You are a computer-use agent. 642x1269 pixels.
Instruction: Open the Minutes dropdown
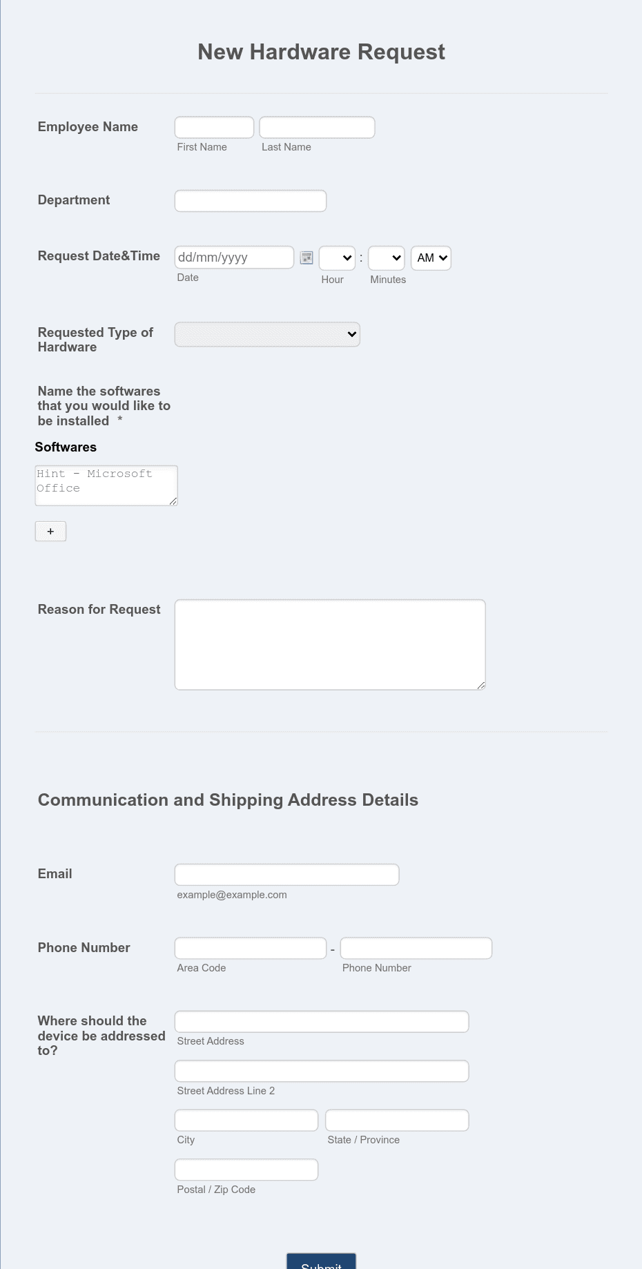[386, 258]
